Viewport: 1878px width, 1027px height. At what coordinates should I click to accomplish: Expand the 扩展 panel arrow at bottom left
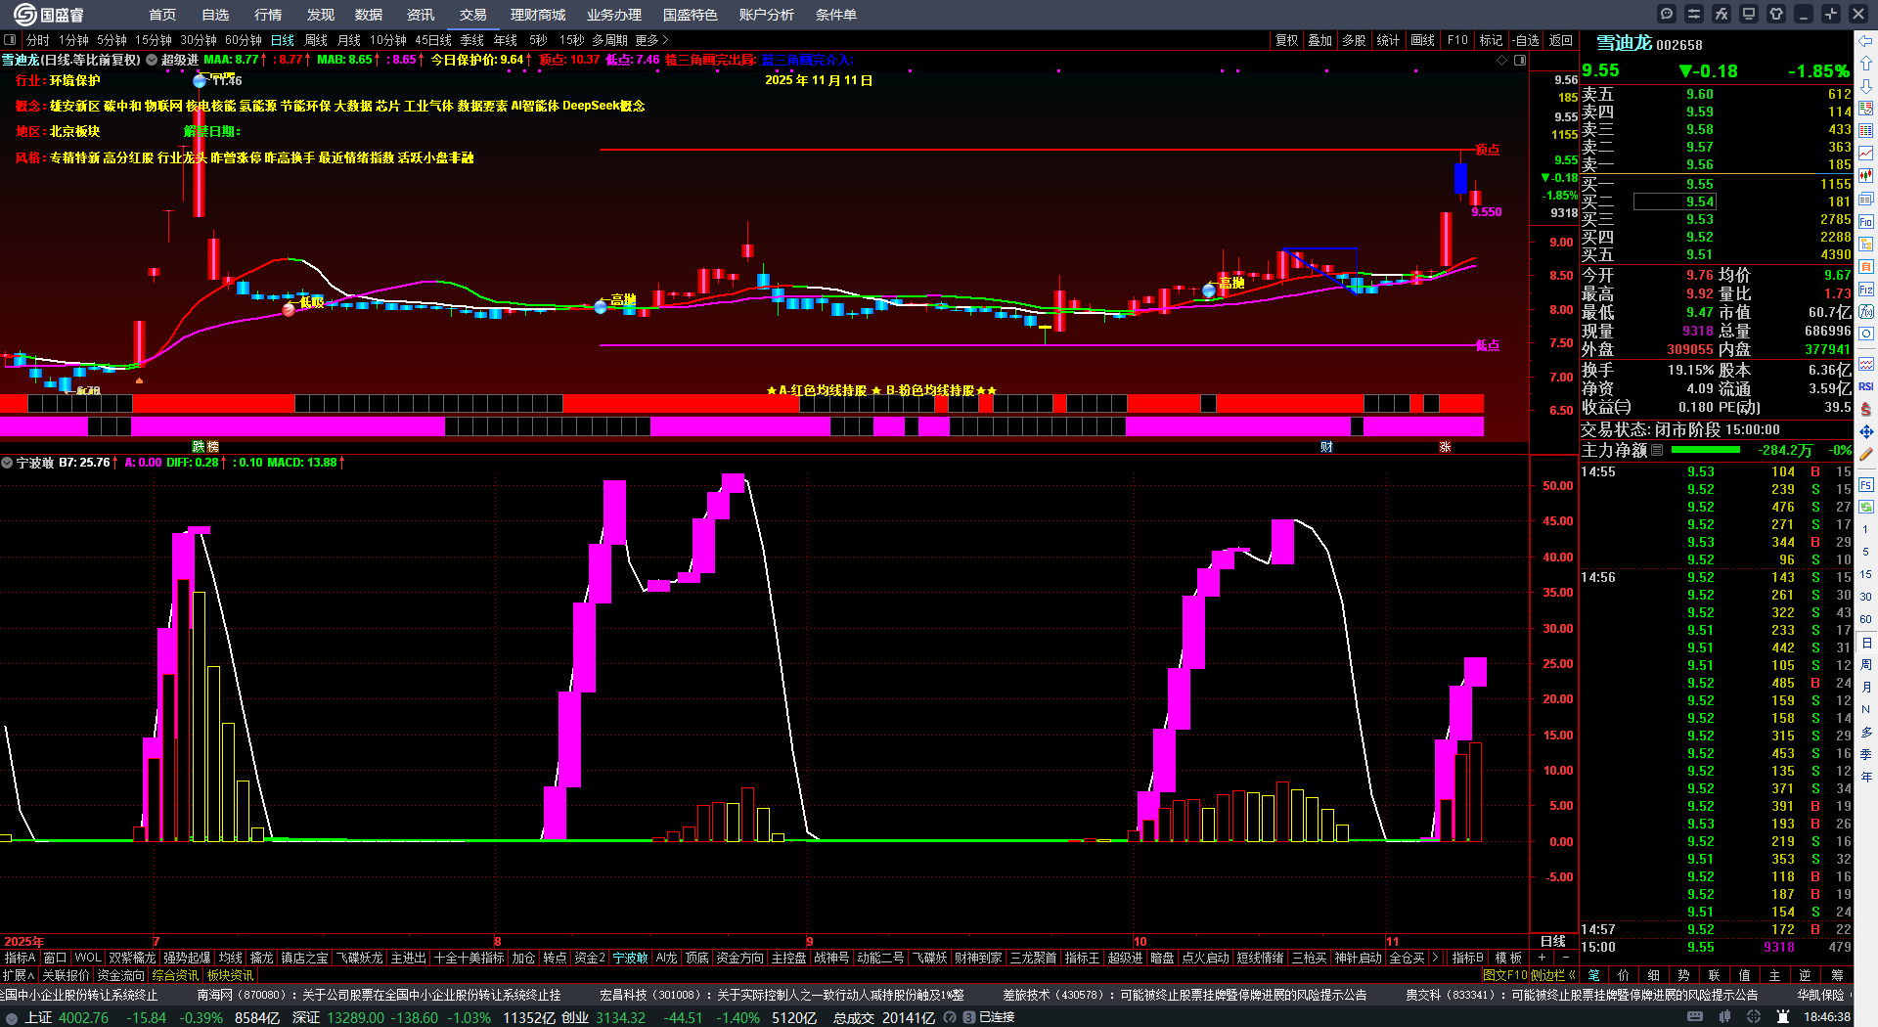click(19, 975)
